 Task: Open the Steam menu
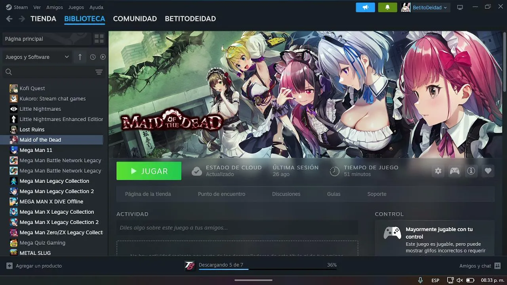click(17, 7)
